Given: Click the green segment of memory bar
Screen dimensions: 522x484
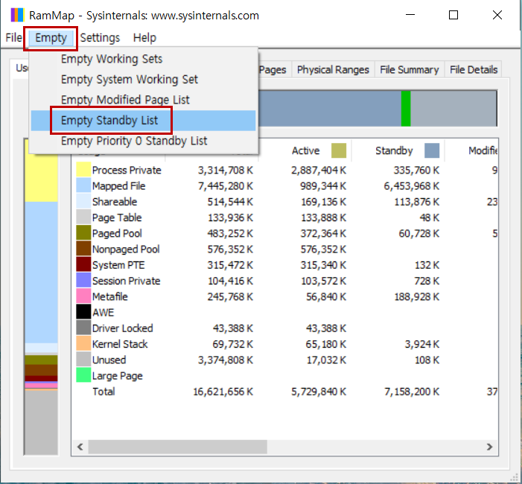Looking at the screenshot, I should coord(406,109).
